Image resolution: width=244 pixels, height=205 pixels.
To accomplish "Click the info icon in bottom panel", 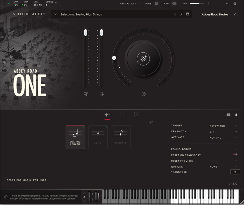I will click(x=6, y=197).
